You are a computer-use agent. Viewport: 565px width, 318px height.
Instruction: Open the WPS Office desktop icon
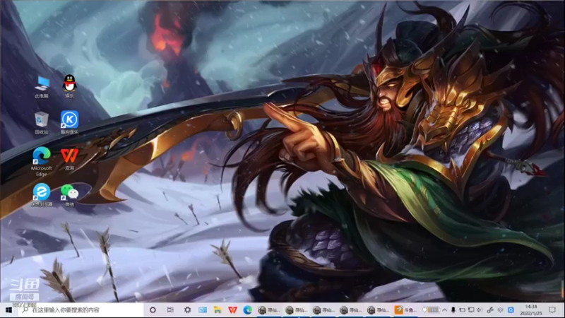point(69,159)
